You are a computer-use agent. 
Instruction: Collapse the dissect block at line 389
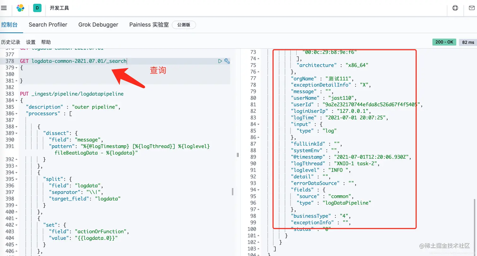[16, 133]
